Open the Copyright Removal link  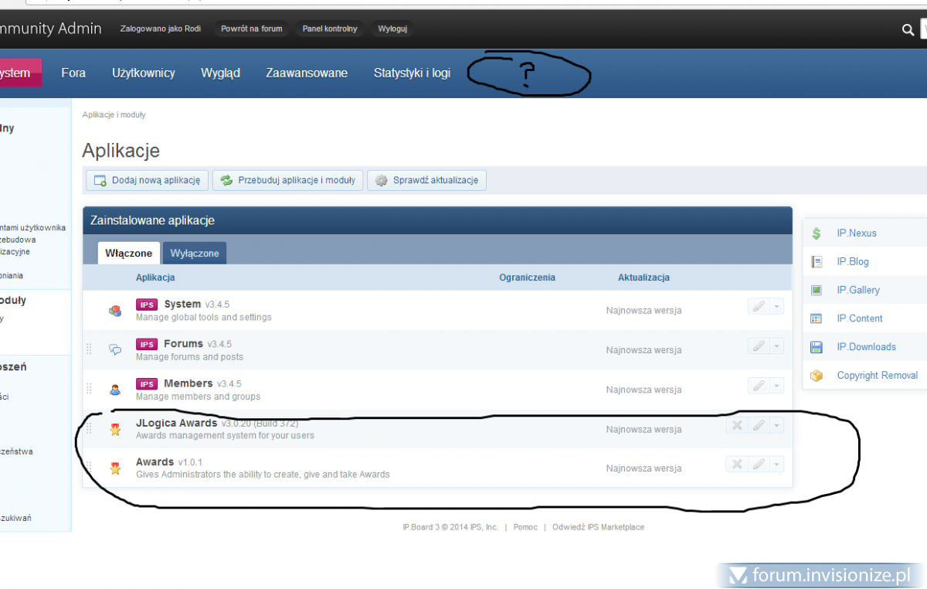pyautogui.click(x=878, y=376)
